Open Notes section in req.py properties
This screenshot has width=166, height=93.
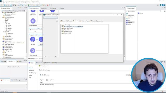point(30,75)
